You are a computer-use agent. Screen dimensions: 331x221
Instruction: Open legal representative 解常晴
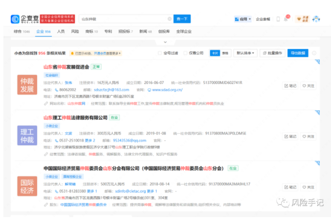coord(70,184)
